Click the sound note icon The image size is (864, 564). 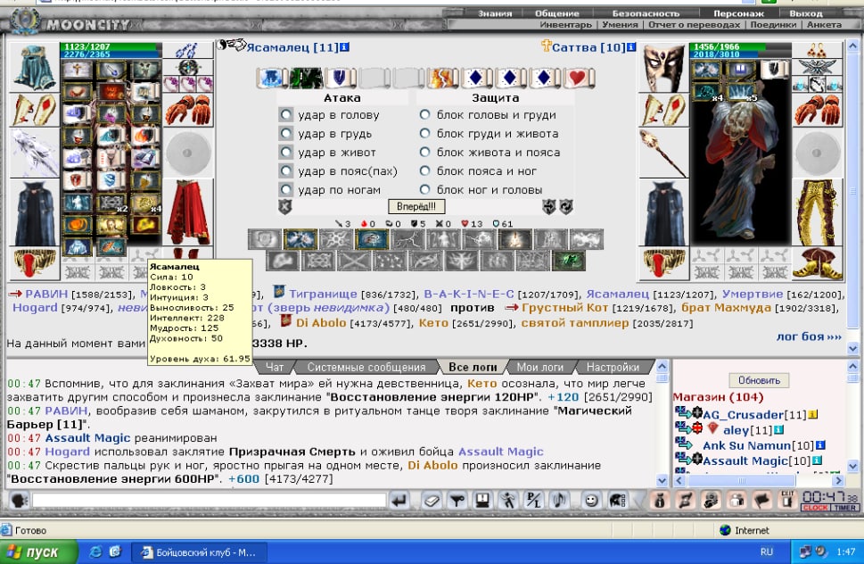coord(559,501)
